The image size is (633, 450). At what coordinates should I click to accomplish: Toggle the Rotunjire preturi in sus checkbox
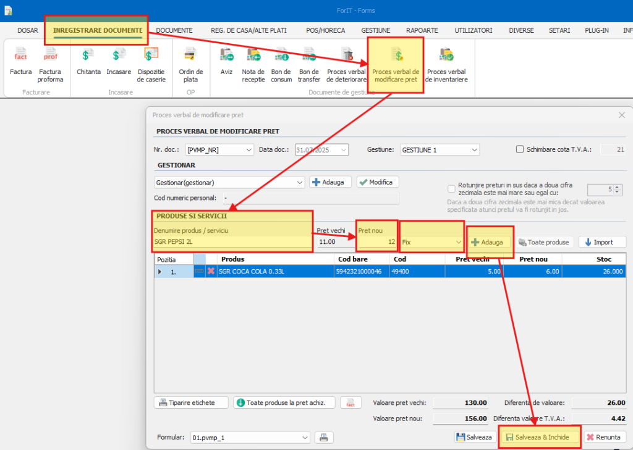(x=452, y=188)
